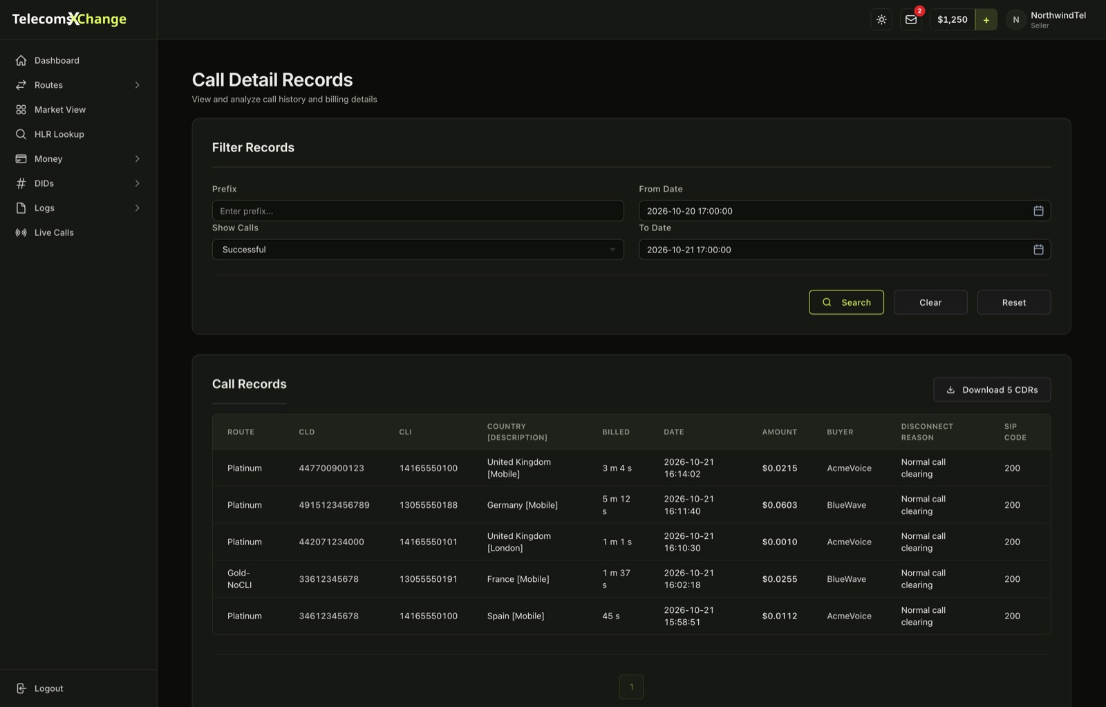Click the Gold-NoCLI route cell
This screenshot has width=1106, height=707.
click(x=240, y=579)
